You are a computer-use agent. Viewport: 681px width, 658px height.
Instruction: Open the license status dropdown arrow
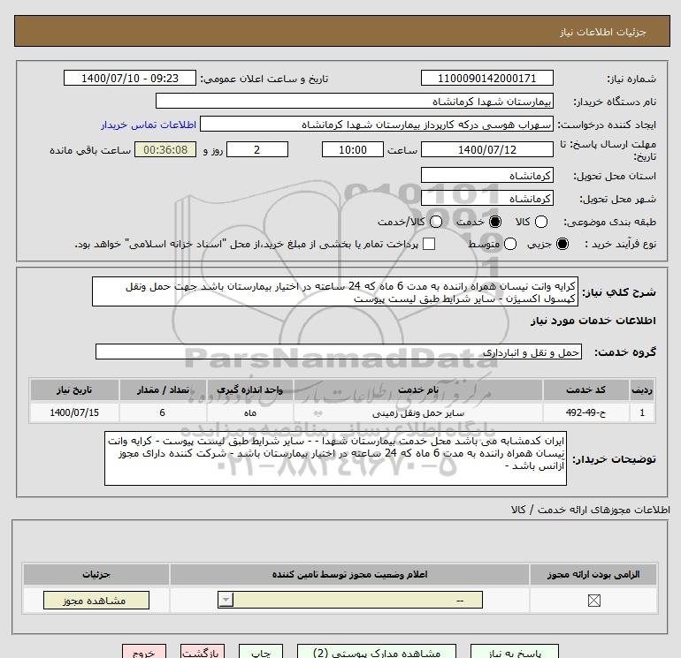tap(226, 601)
